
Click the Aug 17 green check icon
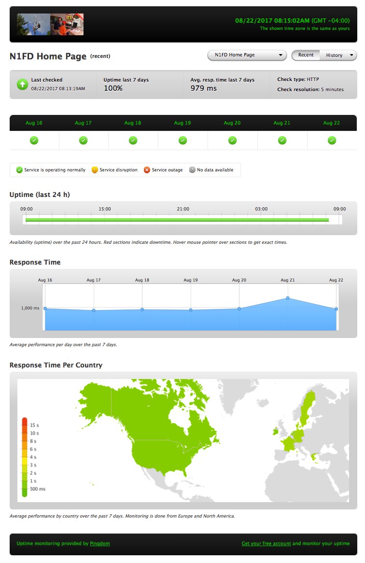(83, 141)
